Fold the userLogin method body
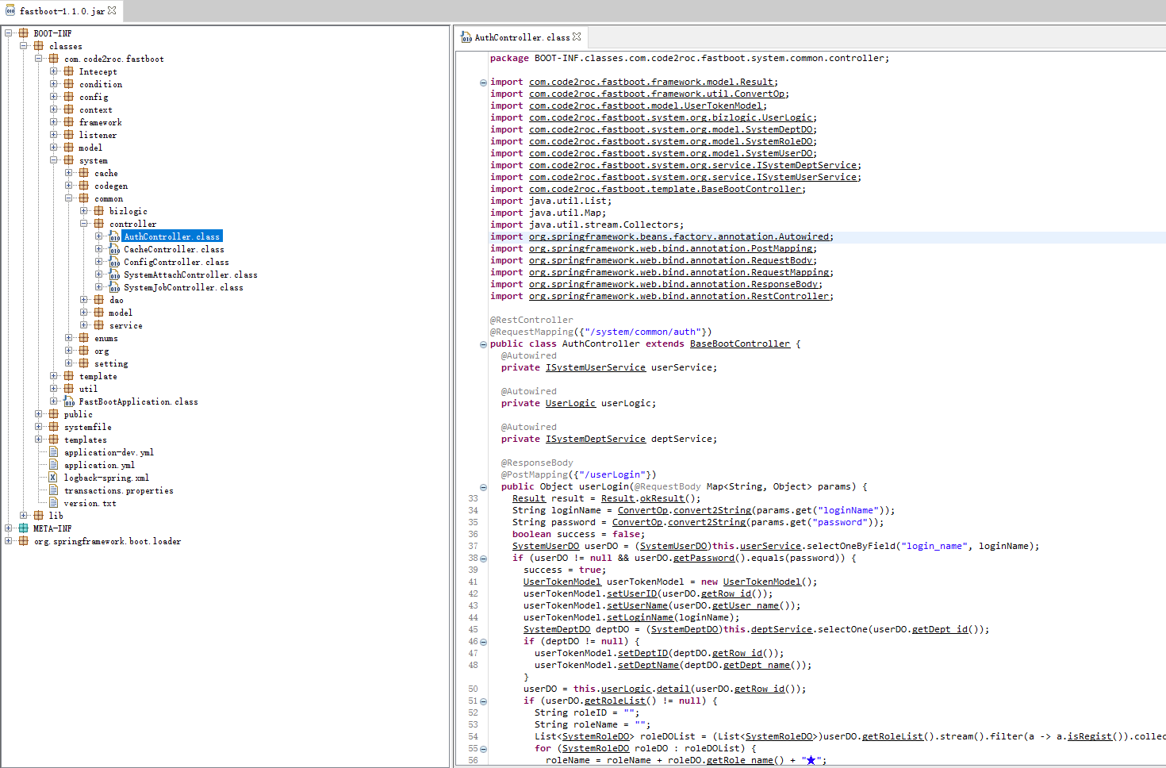 click(483, 487)
